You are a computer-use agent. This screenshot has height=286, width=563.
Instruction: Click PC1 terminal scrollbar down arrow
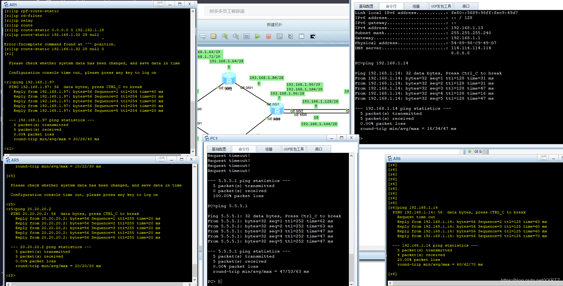[352, 284]
